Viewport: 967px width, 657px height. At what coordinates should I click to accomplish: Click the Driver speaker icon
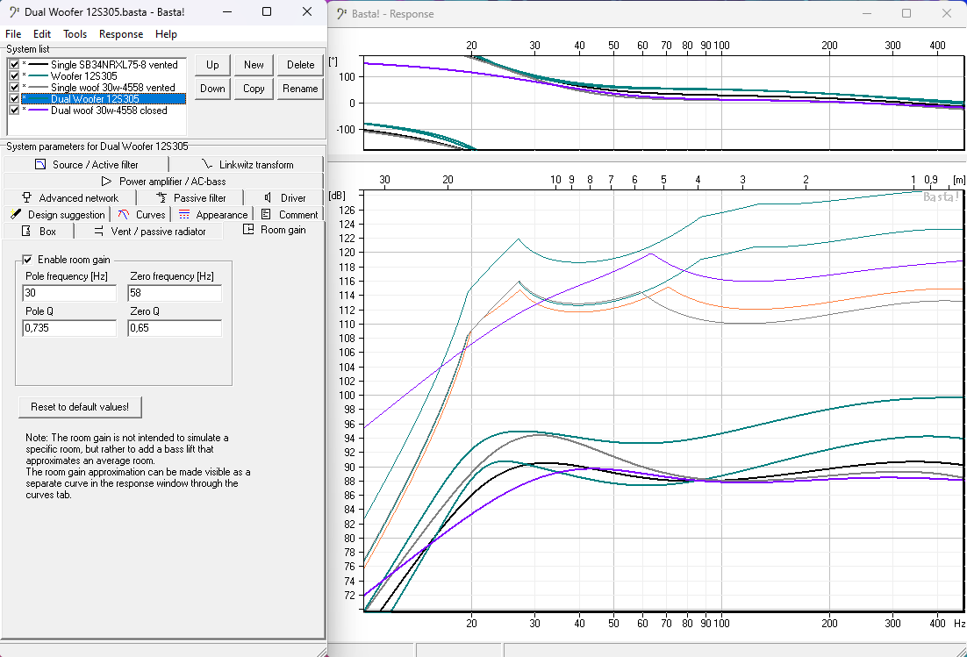click(x=268, y=198)
